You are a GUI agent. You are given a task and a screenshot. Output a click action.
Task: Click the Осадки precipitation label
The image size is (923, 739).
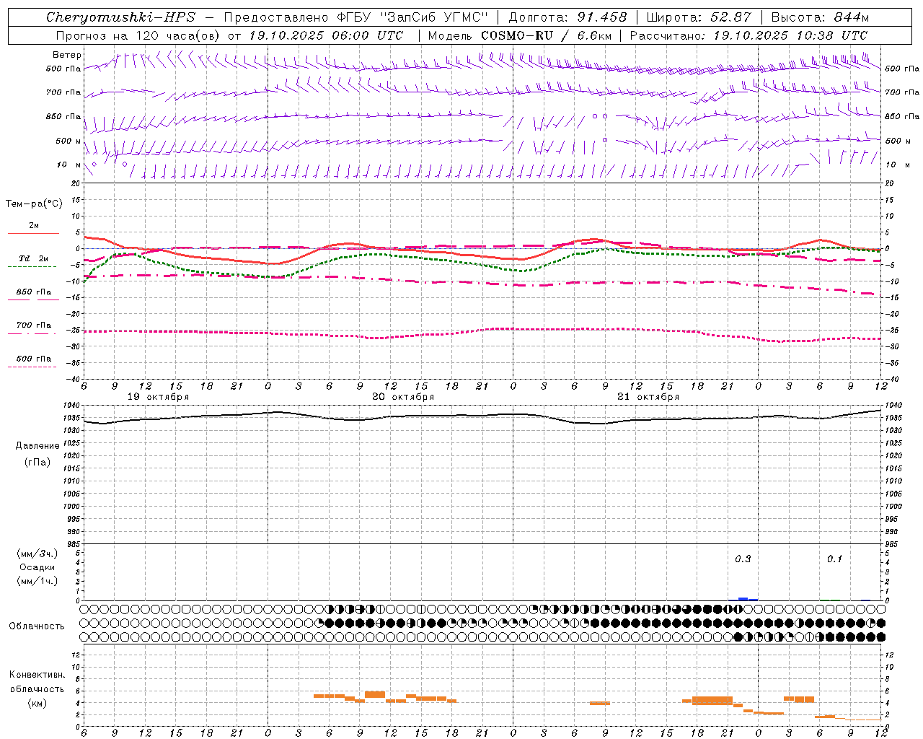point(37,567)
